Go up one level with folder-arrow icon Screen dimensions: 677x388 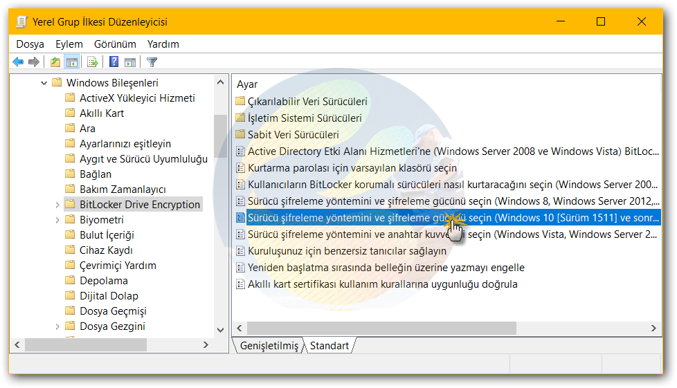coord(55,62)
